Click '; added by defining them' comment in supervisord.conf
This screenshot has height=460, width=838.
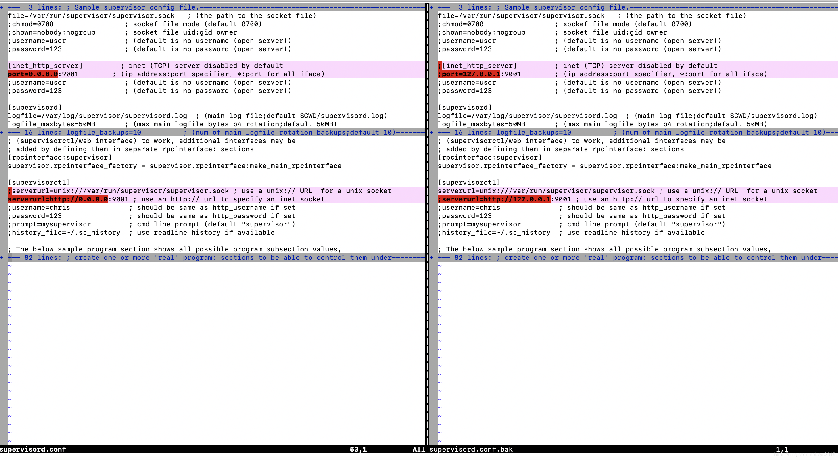pos(131,149)
